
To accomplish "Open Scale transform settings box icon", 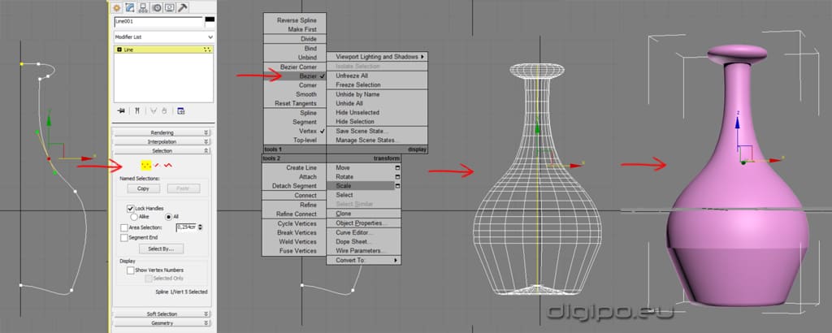I will click(x=397, y=186).
